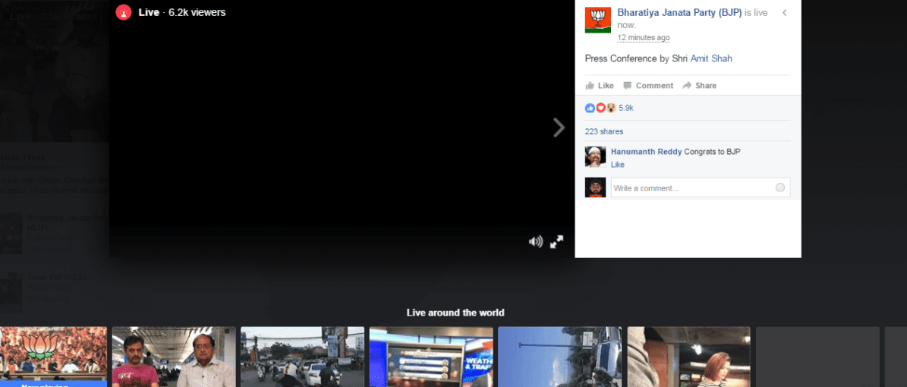Collapse the post side panel chevron
907x387 pixels.
784,13
